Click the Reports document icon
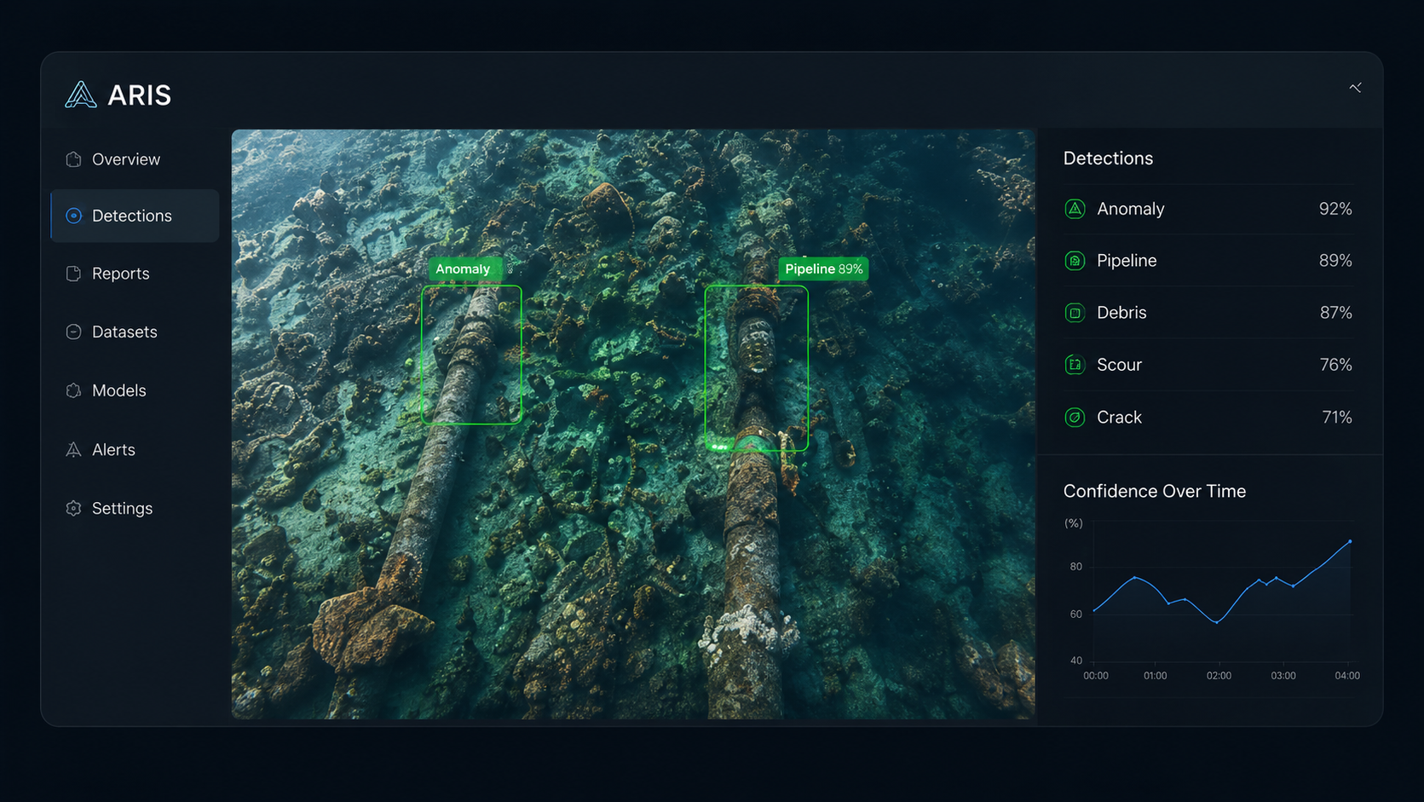1424x802 pixels. pos(73,274)
